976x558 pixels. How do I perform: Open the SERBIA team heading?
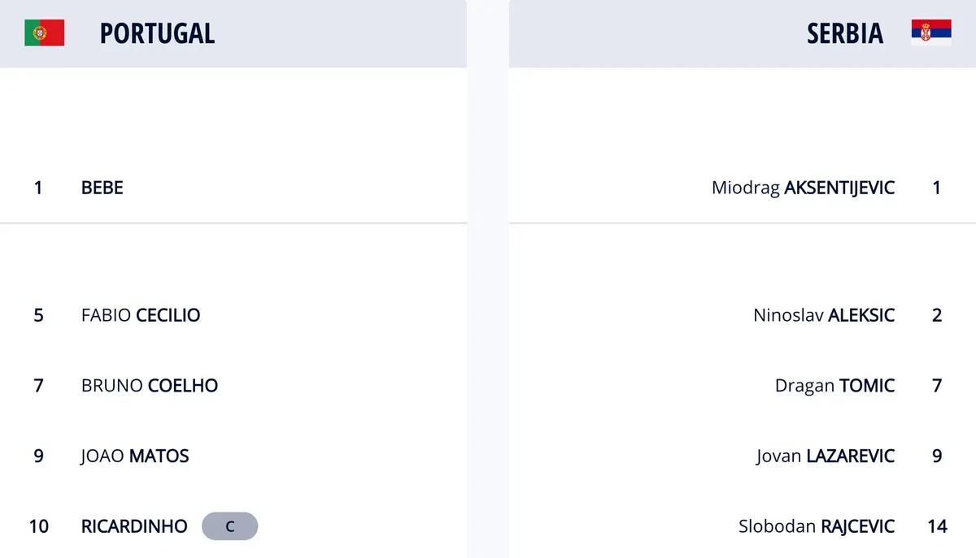tap(845, 33)
